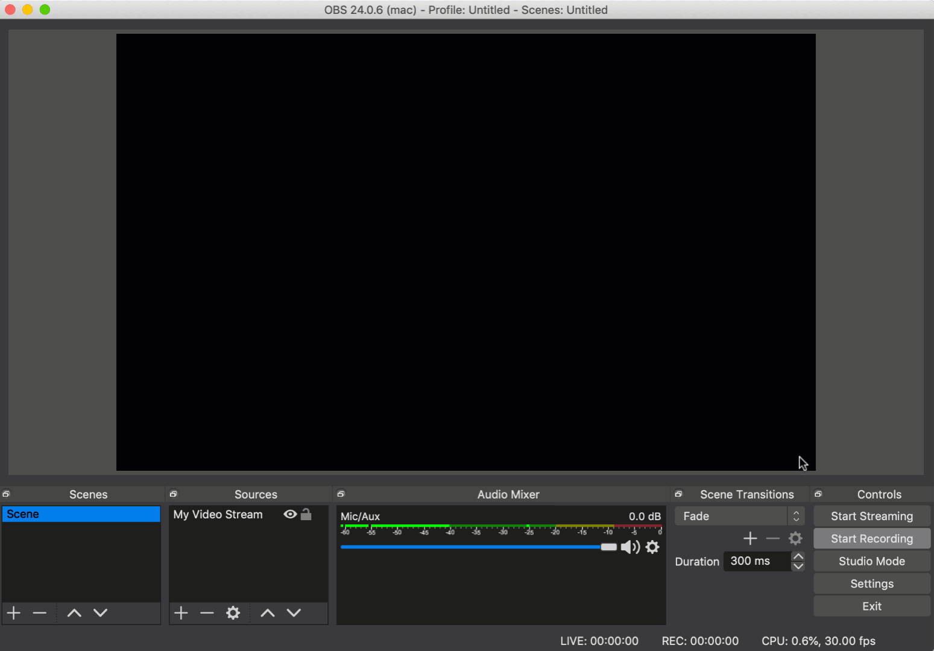Click the Start Streaming button
The height and width of the screenshot is (651, 934).
point(871,516)
